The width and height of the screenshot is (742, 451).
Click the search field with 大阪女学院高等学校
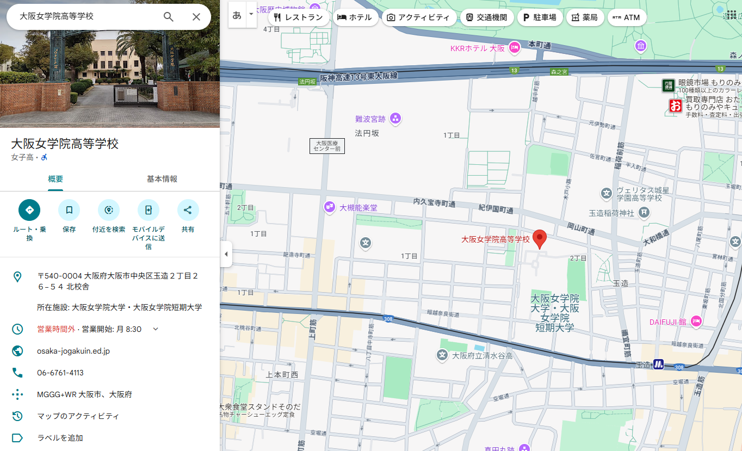(x=87, y=17)
